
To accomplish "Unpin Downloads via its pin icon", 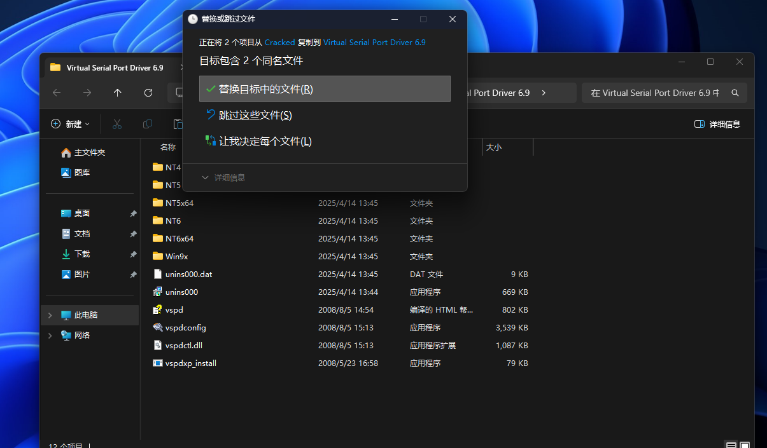I will pyautogui.click(x=133, y=254).
